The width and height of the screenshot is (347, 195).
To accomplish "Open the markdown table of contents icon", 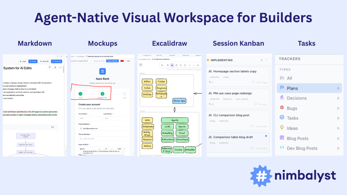I will pyautogui.click(x=50, y=67).
